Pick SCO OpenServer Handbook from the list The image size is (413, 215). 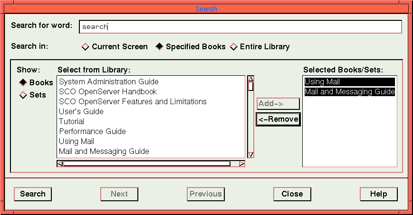coord(108,91)
